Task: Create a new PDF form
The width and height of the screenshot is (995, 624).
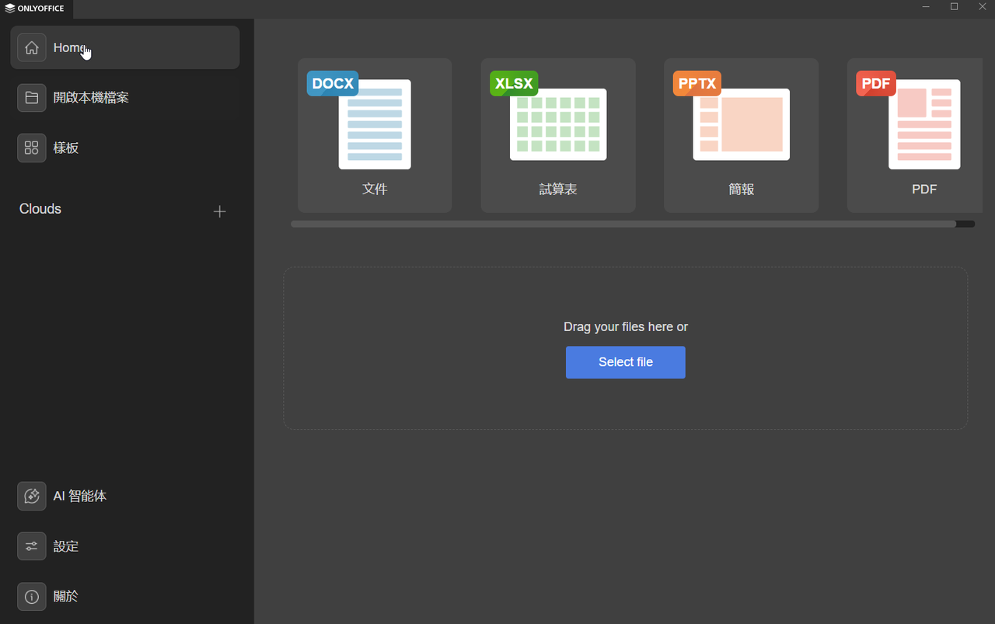Action: (x=915, y=135)
